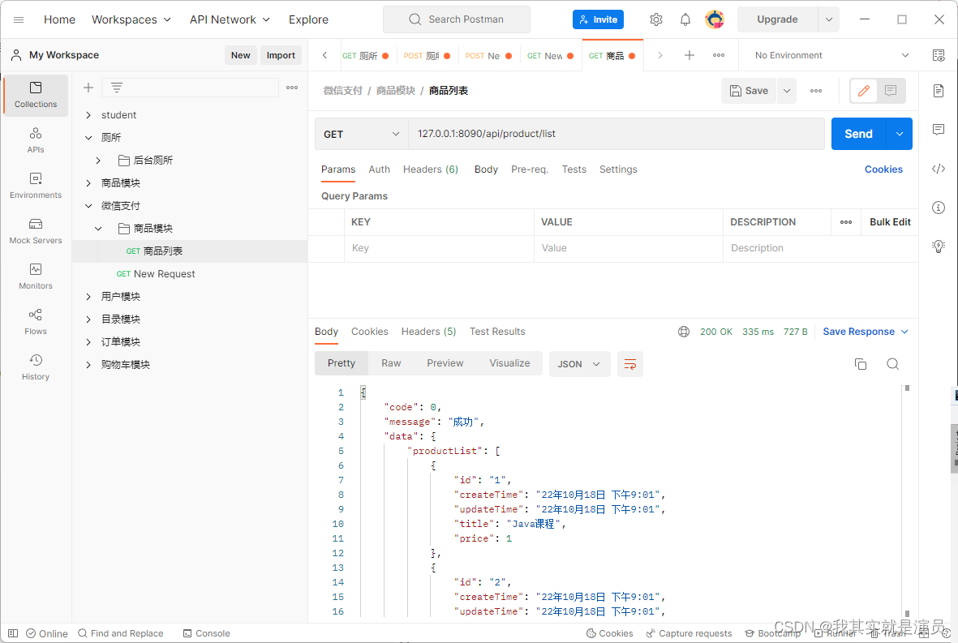Switch to comment mode icon

(x=891, y=91)
